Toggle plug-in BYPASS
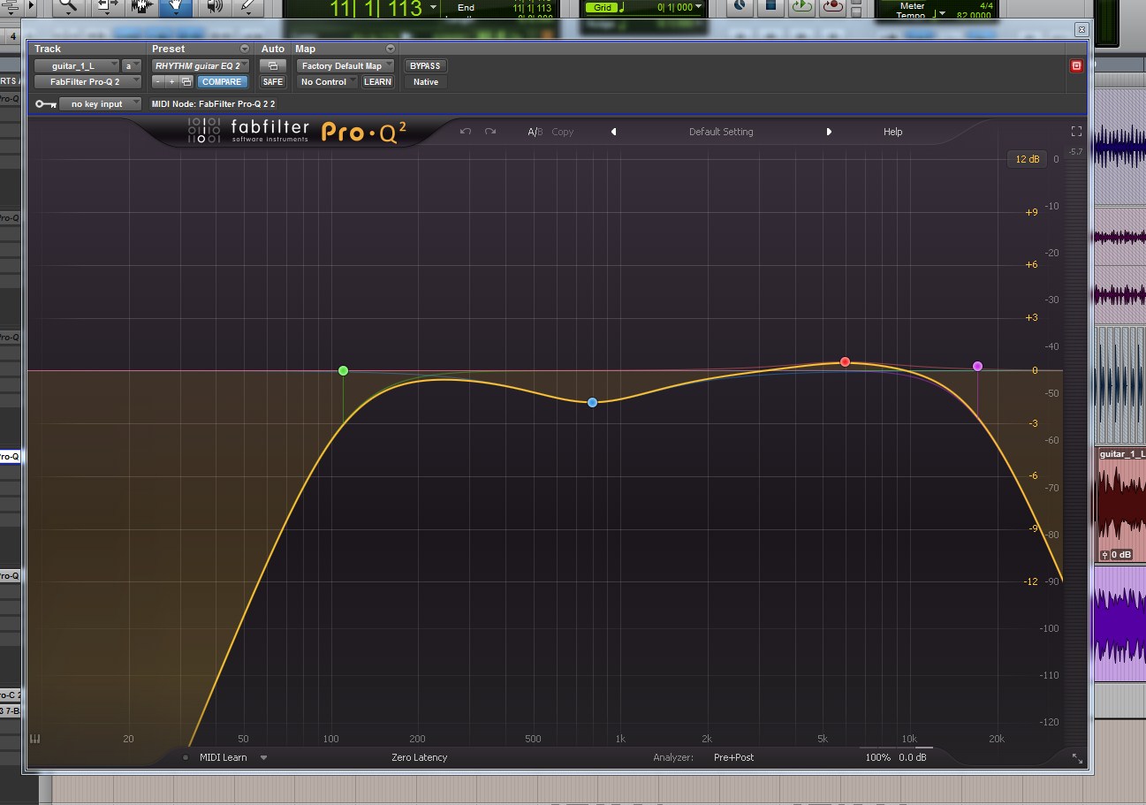 (425, 65)
